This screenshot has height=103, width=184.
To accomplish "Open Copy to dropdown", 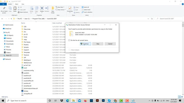I will pyautogui.click(x=37, y=10).
